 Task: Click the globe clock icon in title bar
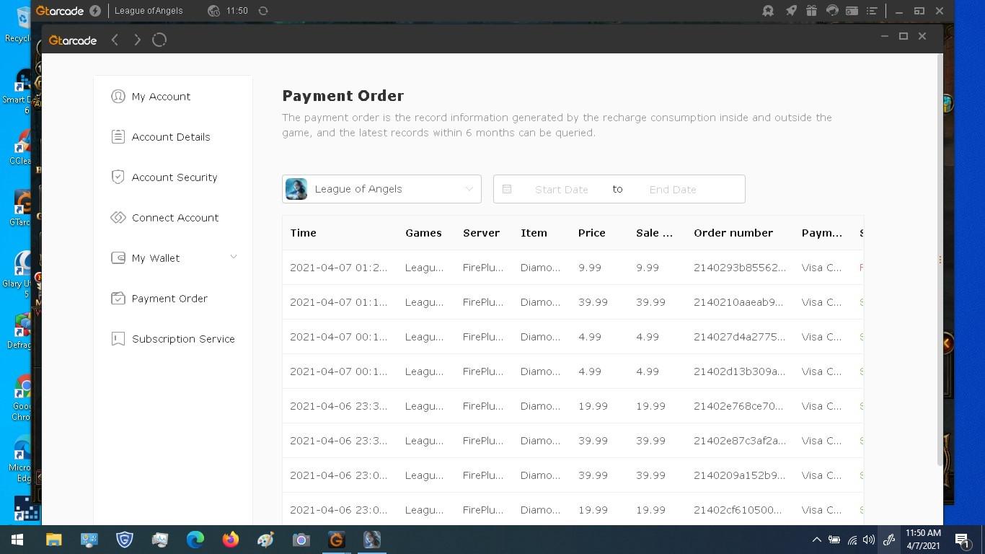coord(213,11)
